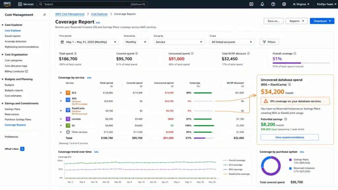Click info icon beside Potential savings
This screenshot has width=338, height=190.
point(286,119)
